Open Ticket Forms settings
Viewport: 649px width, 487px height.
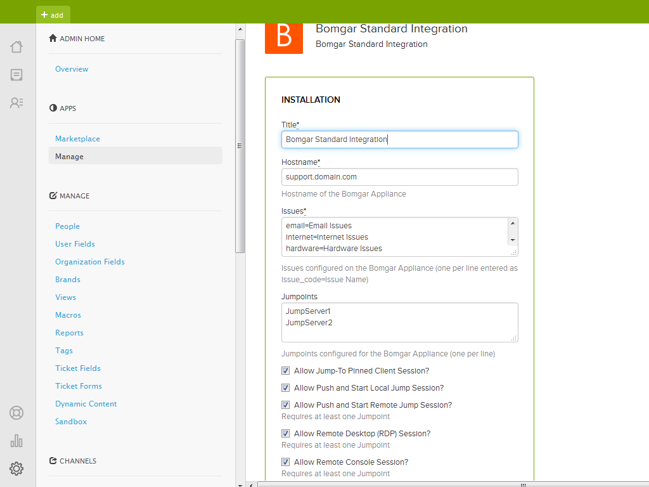coord(79,386)
